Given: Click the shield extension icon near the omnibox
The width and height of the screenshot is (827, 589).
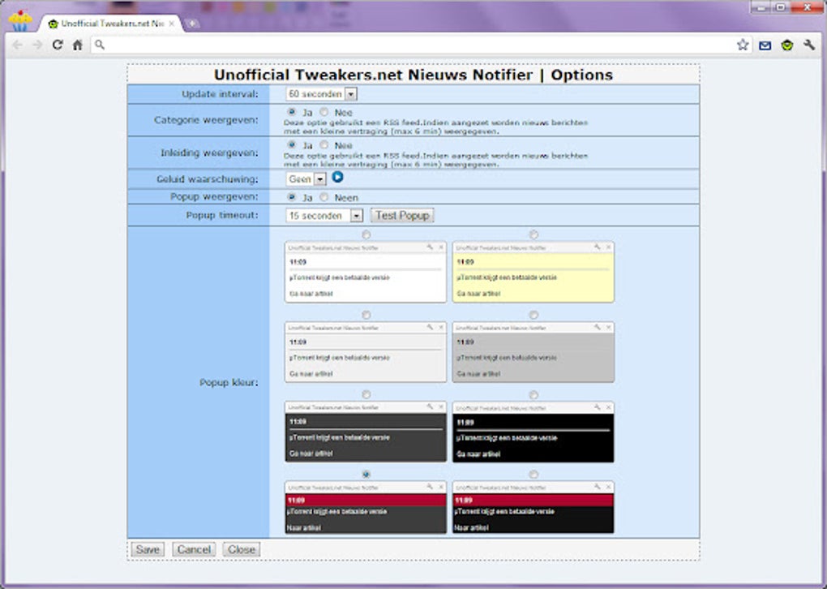Looking at the screenshot, I should 786,46.
